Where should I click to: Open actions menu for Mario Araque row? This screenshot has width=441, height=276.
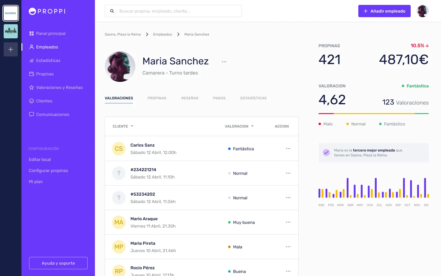(x=288, y=222)
